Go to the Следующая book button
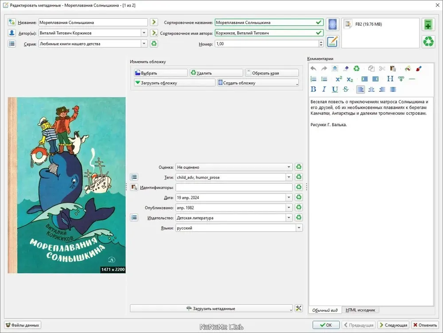Screen dimensions: 443x333 (393, 325)
